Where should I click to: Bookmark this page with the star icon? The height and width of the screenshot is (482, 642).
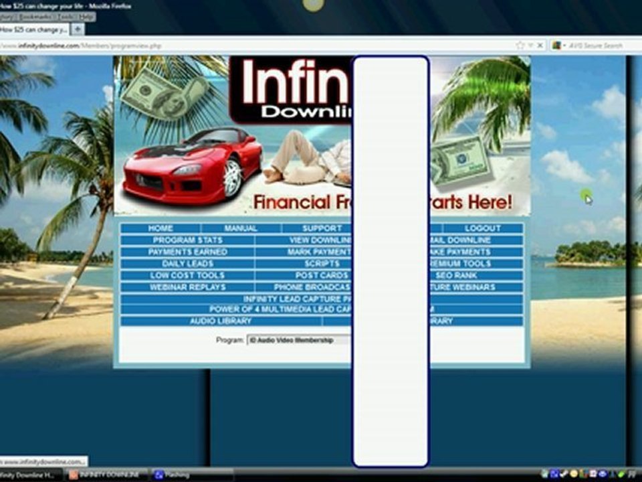520,45
